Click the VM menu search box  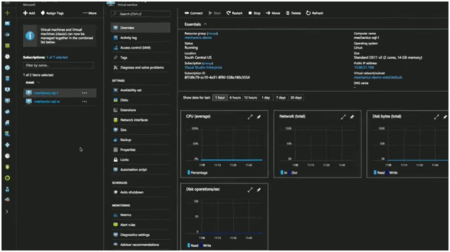pyautogui.click(x=141, y=14)
